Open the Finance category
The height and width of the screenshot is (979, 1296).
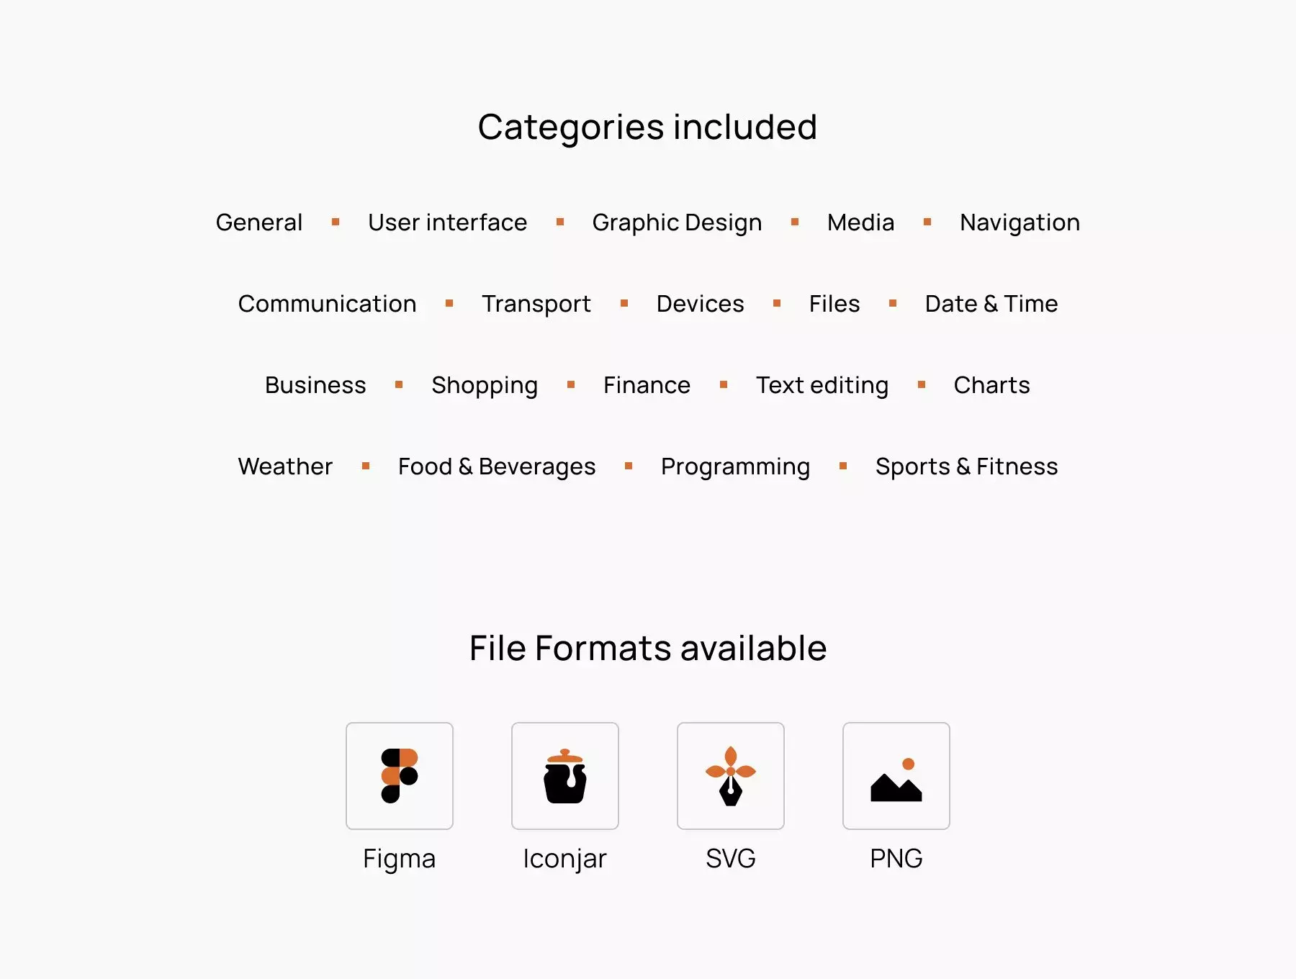tap(647, 385)
